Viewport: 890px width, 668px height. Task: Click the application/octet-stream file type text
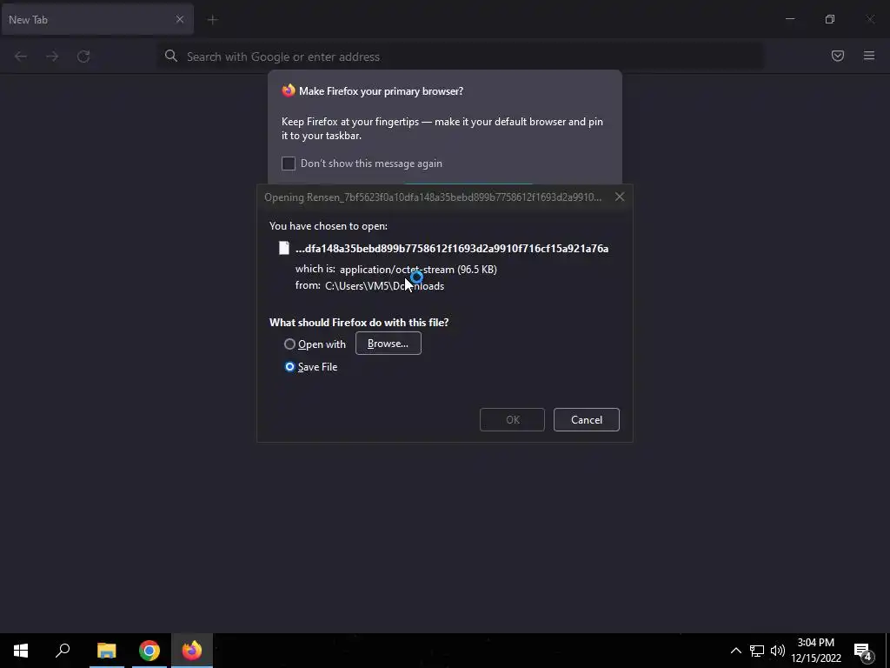tap(418, 270)
